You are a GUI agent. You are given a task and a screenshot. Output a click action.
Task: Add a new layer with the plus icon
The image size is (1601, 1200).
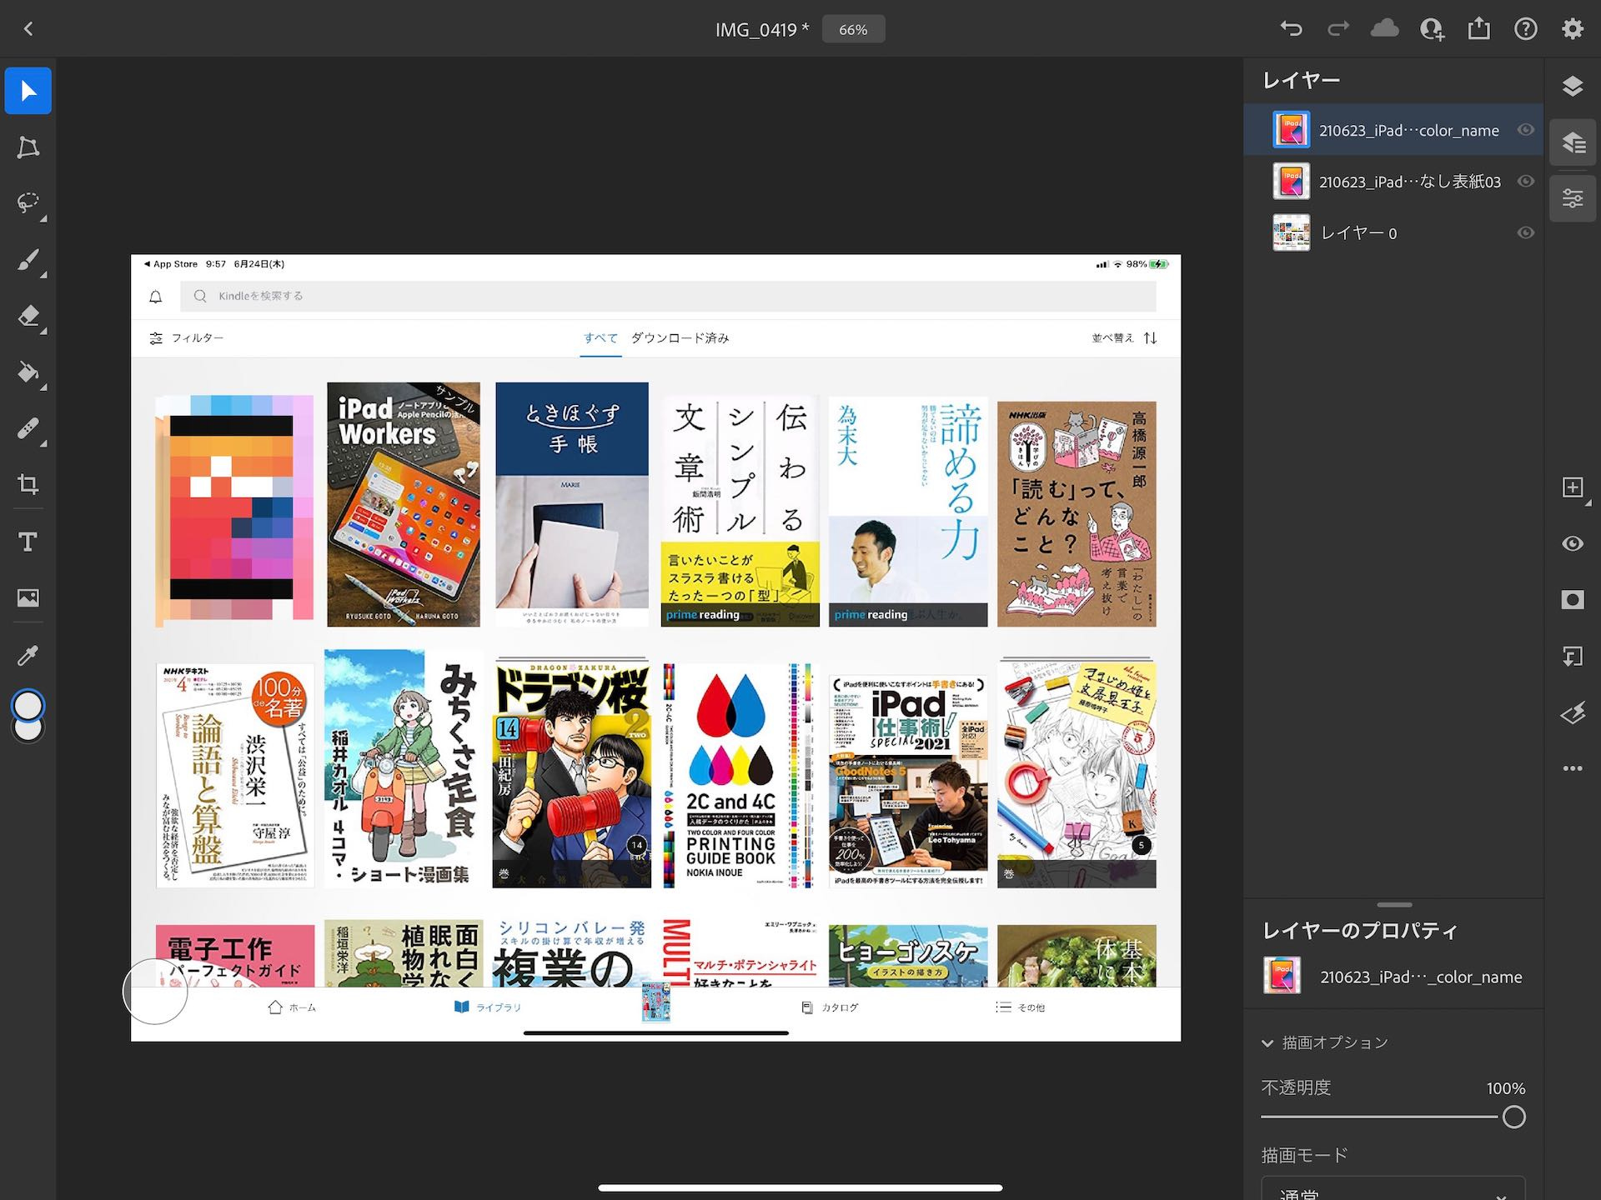(x=1571, y=488)
